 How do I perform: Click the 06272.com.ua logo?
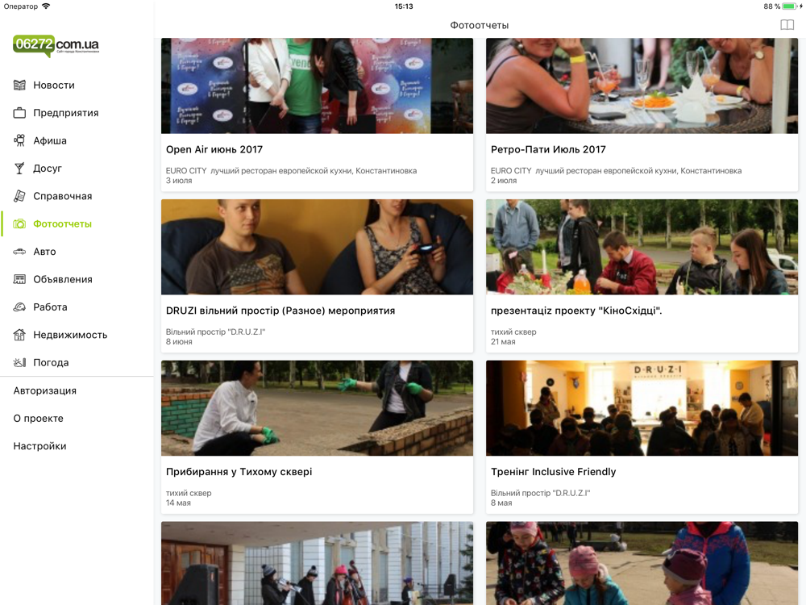click(x=56, y=46)
